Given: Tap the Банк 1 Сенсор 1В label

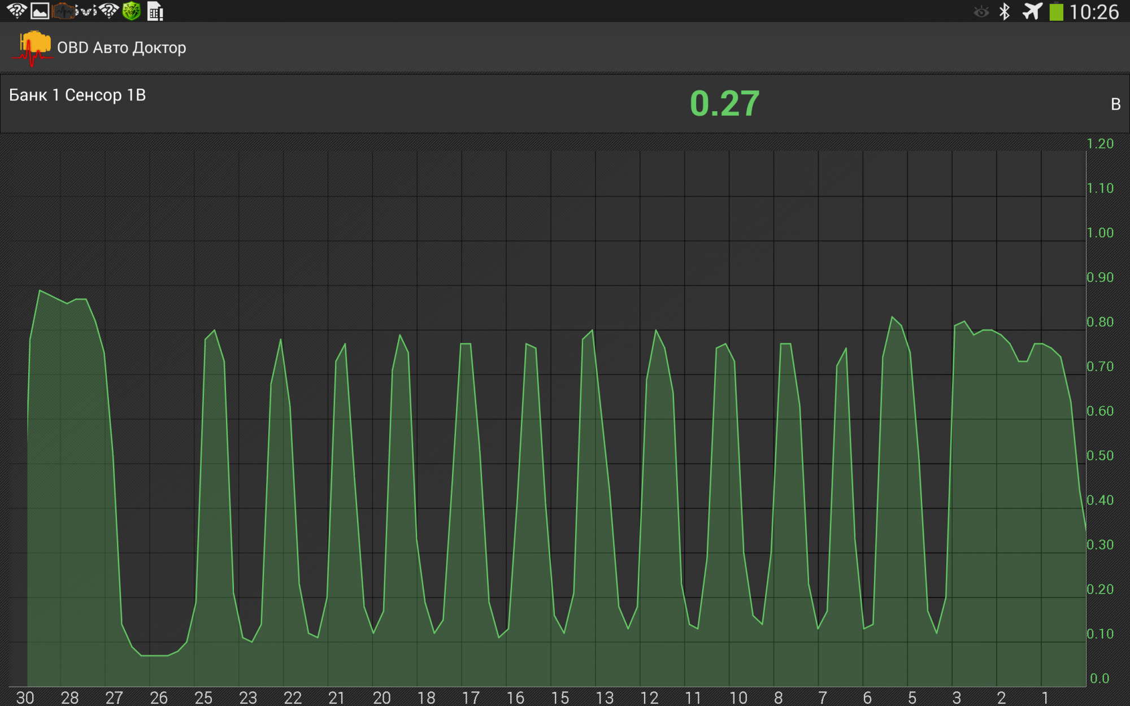Looking at the screenshot, I should (77, 95).
